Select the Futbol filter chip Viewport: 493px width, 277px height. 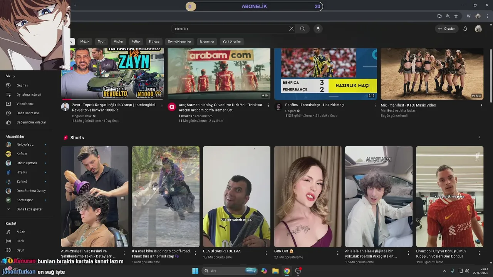point(136,42)
